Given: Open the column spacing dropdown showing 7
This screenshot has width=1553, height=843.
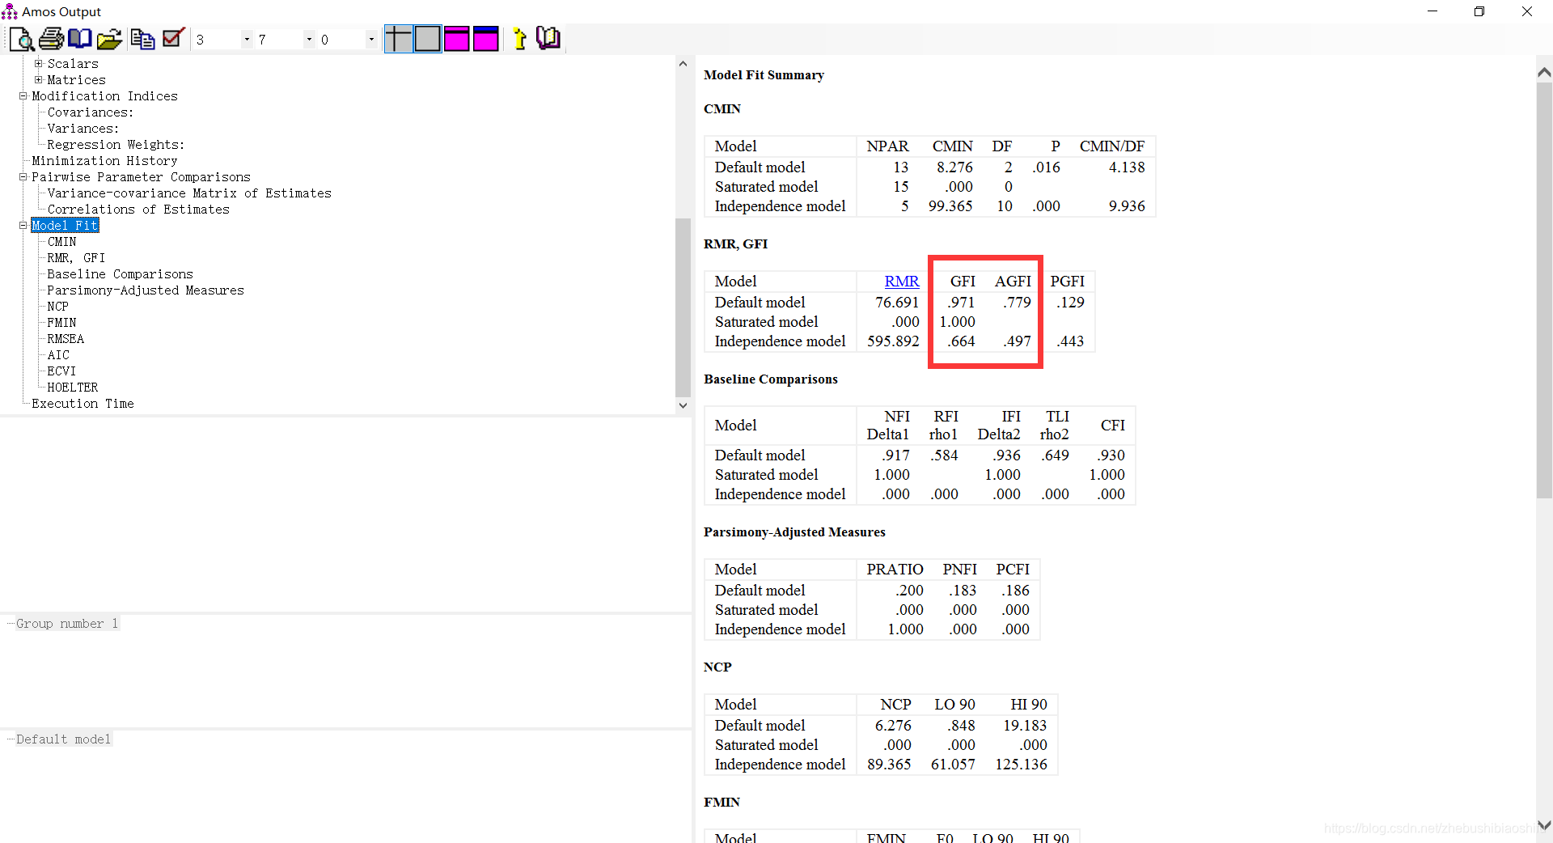Looking at the screenshot, I should tap(309, 40).
